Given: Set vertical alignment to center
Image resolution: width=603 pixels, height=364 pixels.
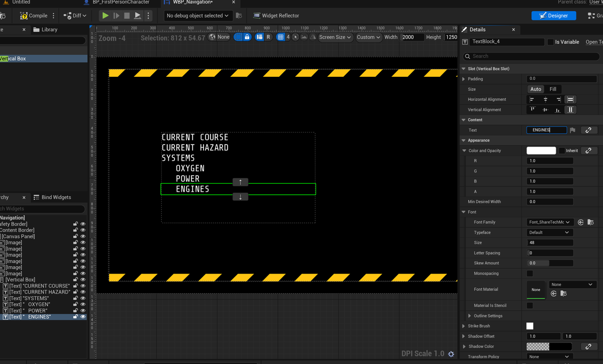Looking at the screenshot, I should pos(545,109).
